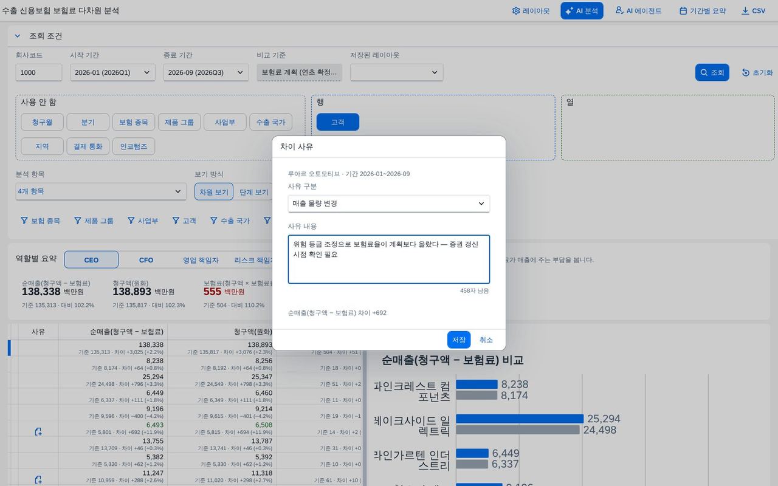
Task: Select the 사업부 chip in the unused dimensions
Action: pos(225,122)
